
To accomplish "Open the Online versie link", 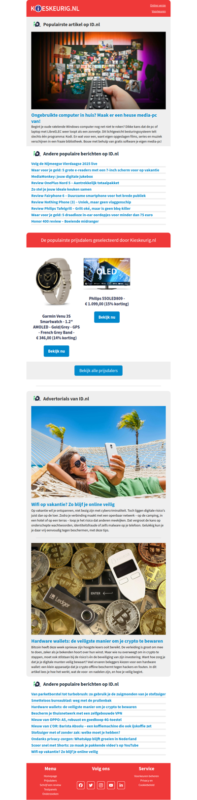I will point(158,5).
